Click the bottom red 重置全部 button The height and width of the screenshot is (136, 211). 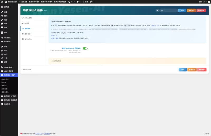(x=202, y=70)
